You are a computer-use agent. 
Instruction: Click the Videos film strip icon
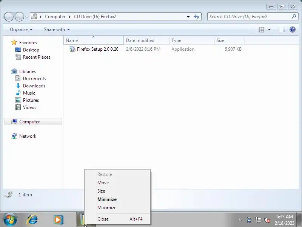point(18,107)
